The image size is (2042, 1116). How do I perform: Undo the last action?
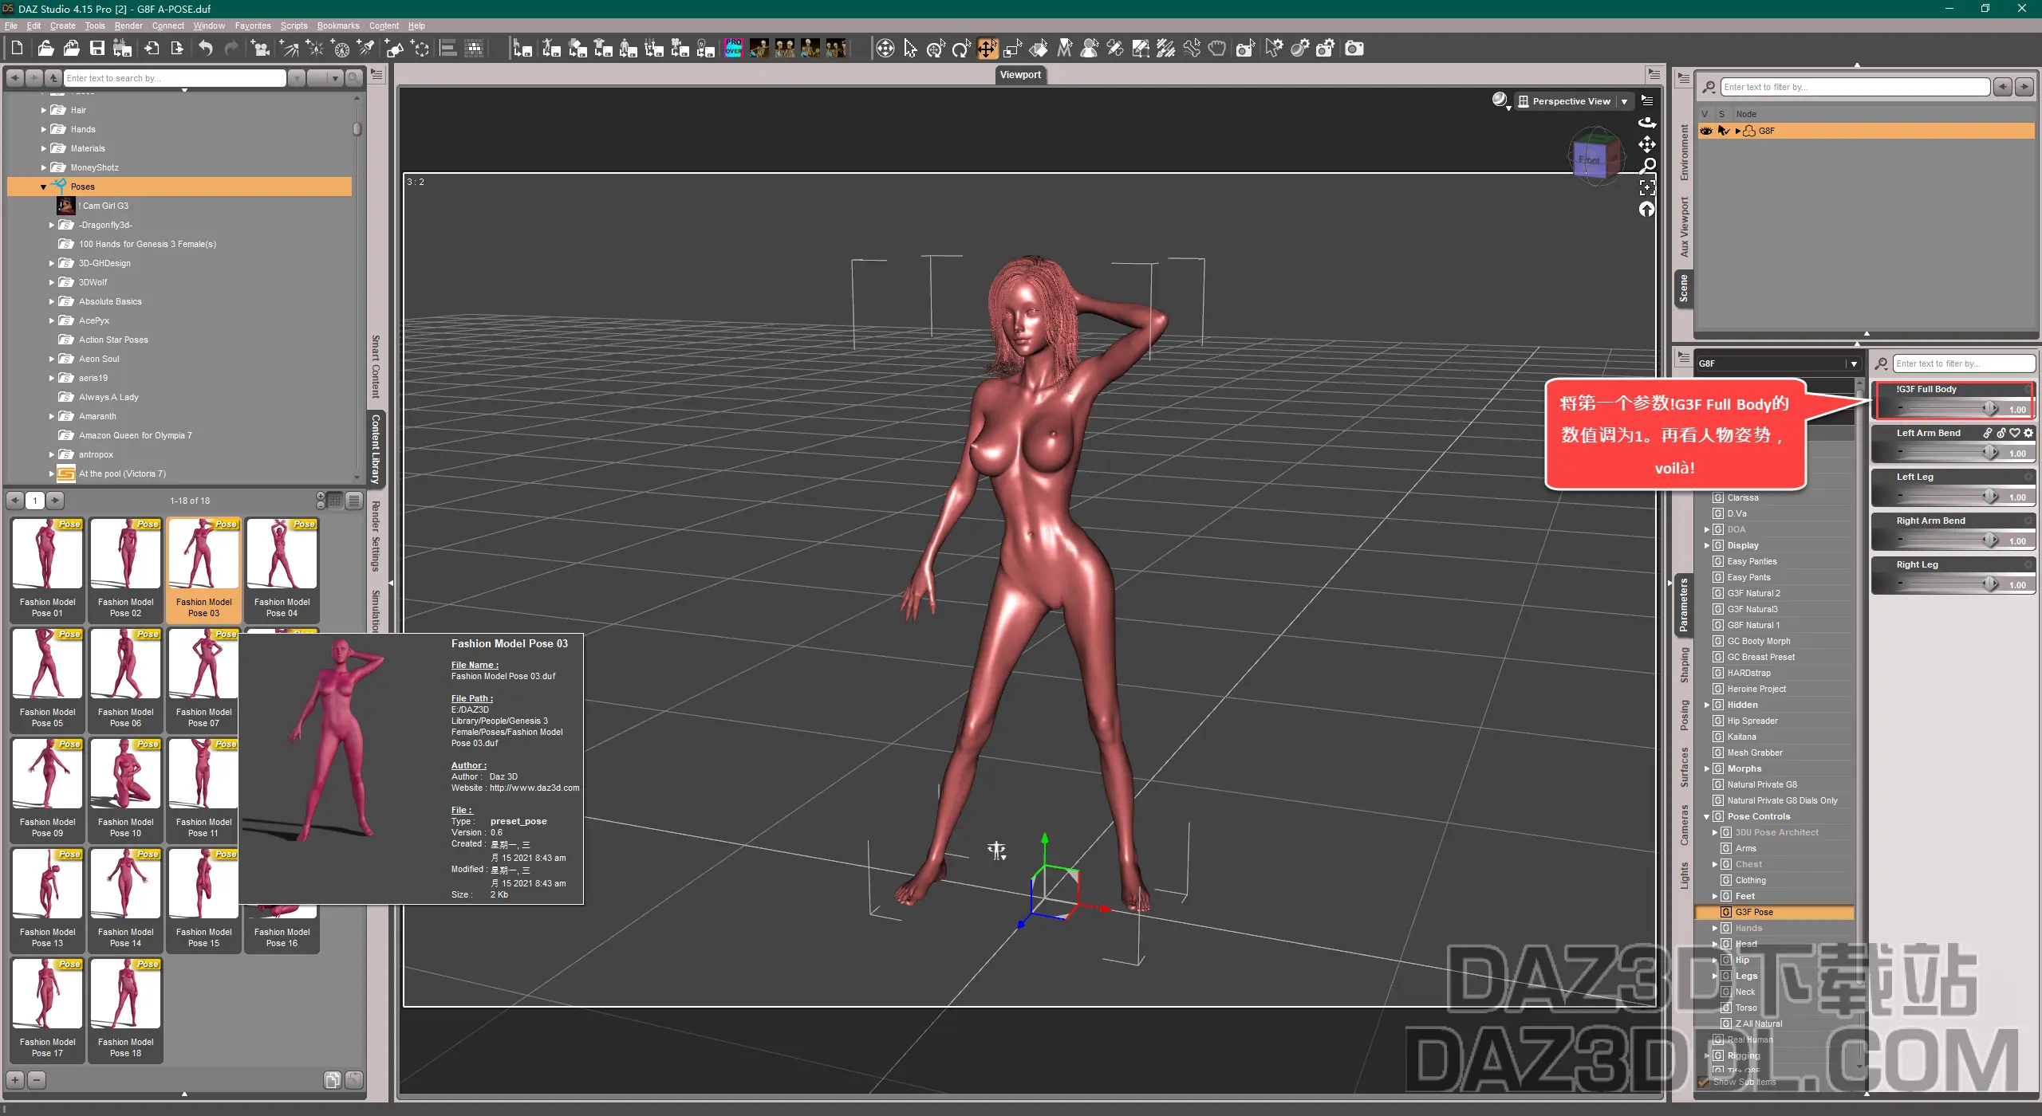coord(206,49)
